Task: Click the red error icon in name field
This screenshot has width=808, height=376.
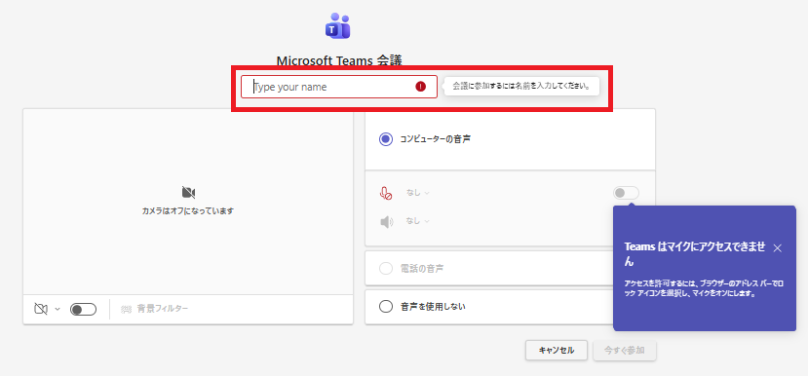Action: (420, 87)
